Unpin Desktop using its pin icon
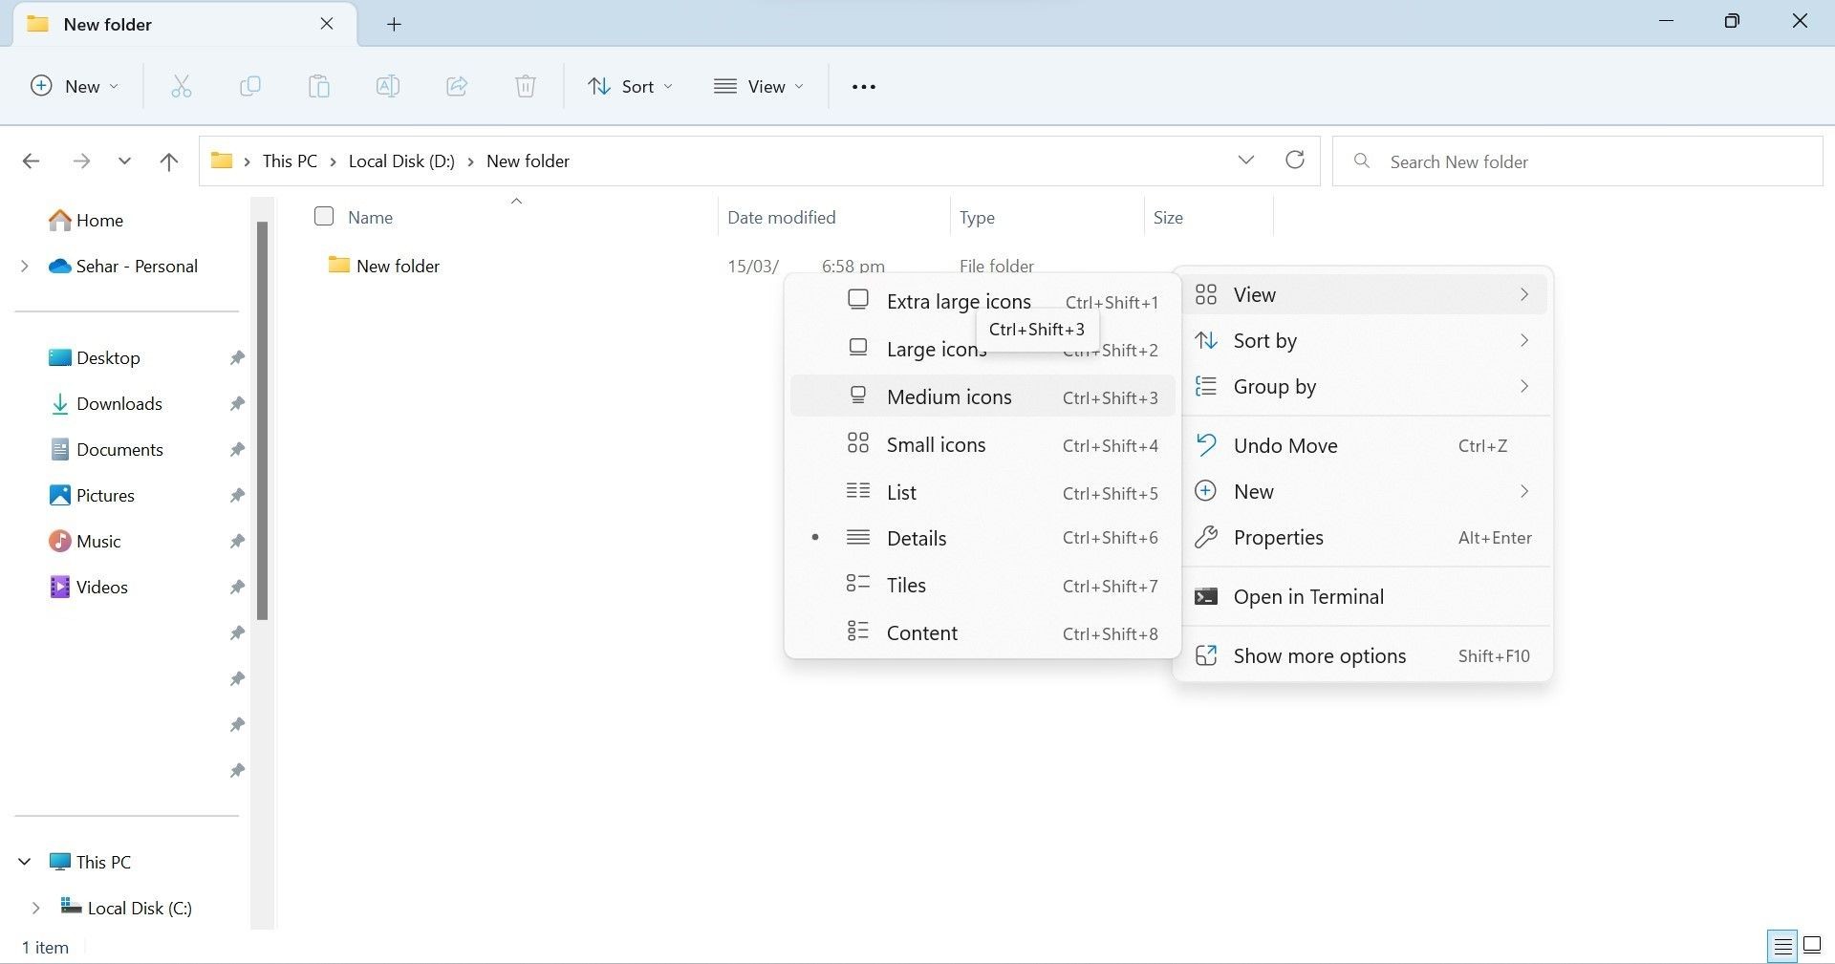 pos(237,357)
